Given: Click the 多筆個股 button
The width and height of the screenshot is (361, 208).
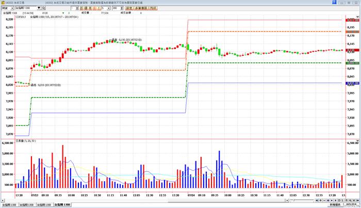Looking at the screenshot, I should point(141,8).
